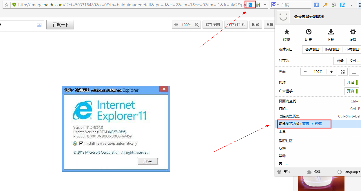Open a new 隐身窗口 private window
The height and width of the screenshot is (191, 361).
tap(332, 49)
